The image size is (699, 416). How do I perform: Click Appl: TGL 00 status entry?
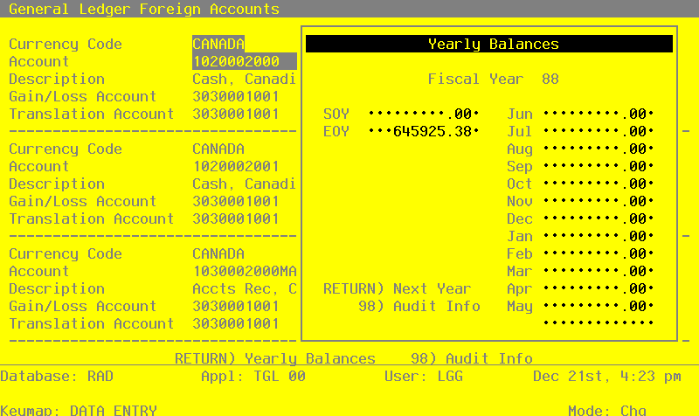pyautogui.click(x=253, y=376)
